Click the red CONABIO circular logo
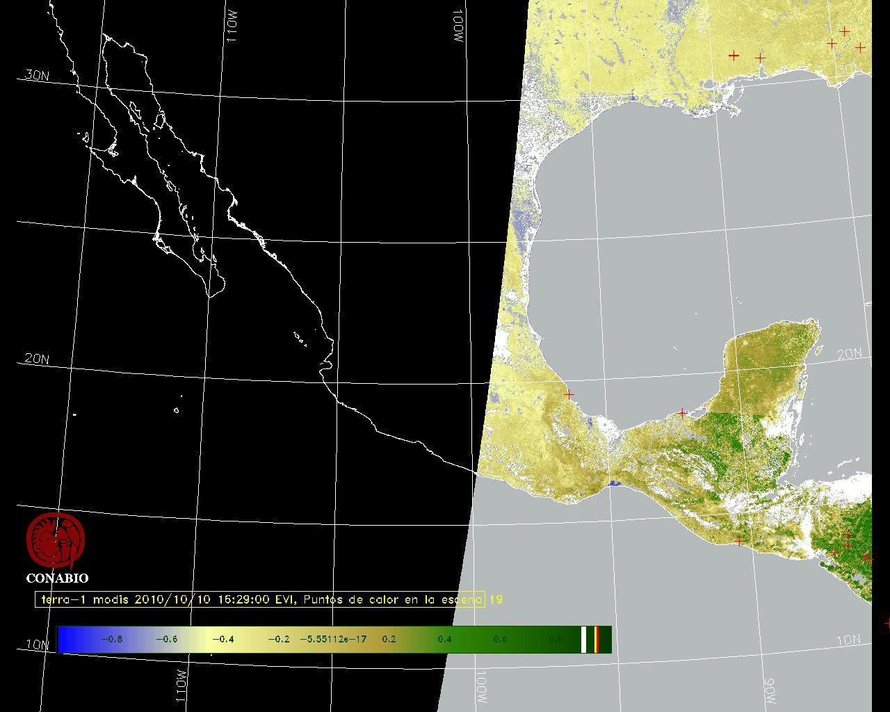The width and height of the screenshot is (890, 712). [56, 540]
